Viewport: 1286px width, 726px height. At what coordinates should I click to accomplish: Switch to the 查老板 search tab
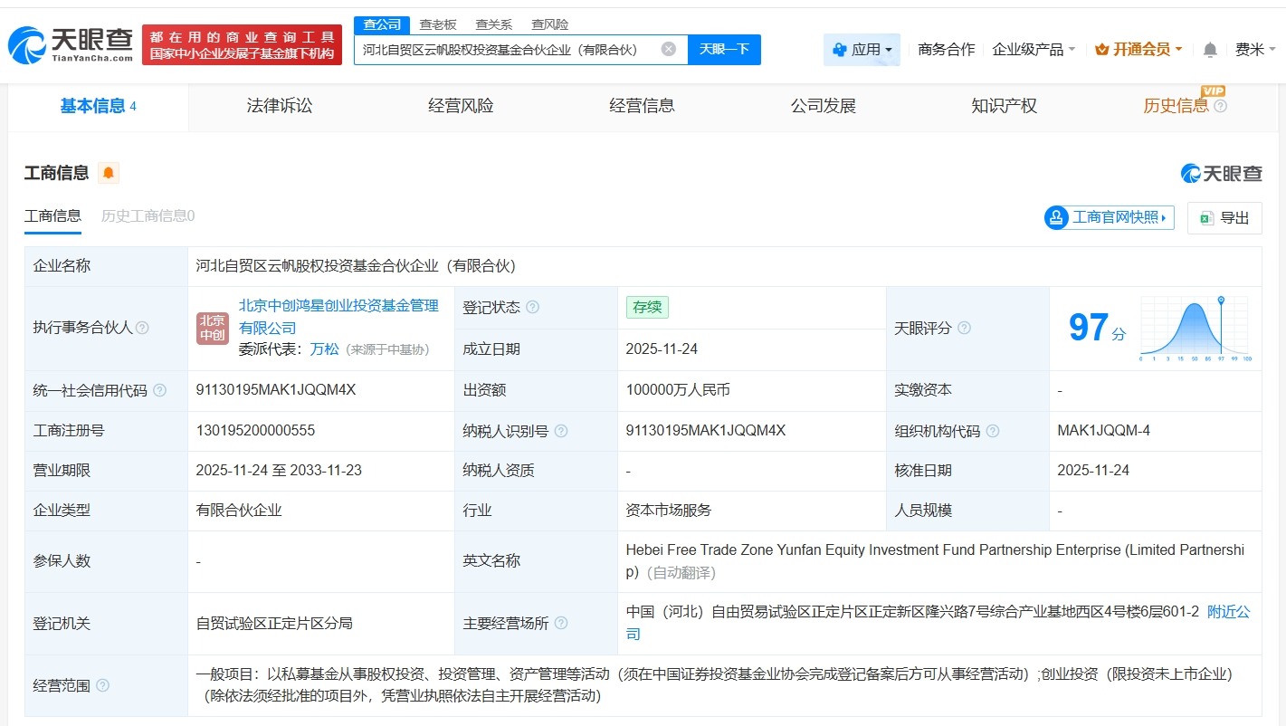[437, 24]
